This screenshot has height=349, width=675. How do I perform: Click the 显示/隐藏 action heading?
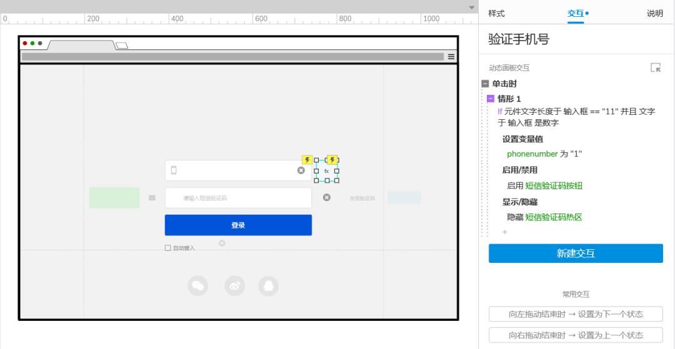pos(519,202)
